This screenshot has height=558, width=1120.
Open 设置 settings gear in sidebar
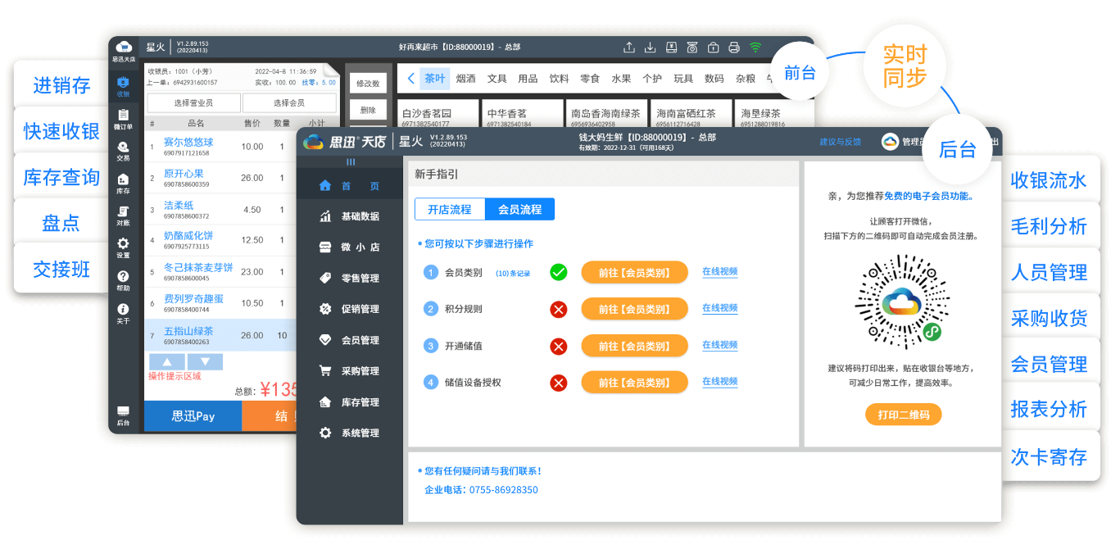123,247
